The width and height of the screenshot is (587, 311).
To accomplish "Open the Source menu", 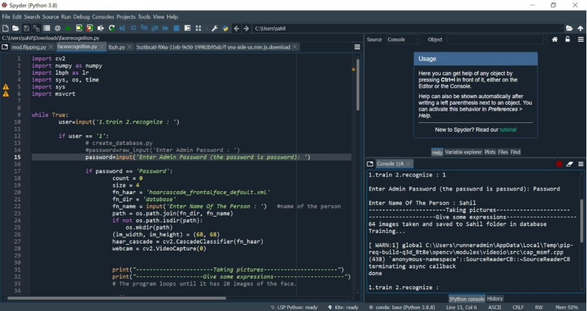I will [51, 17].
